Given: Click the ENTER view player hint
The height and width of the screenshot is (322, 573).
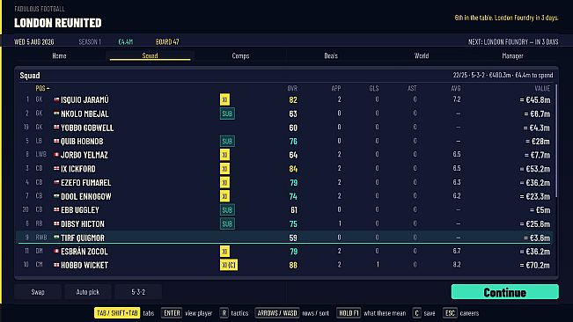Looking at the screenshot, I should coord(187,313).
